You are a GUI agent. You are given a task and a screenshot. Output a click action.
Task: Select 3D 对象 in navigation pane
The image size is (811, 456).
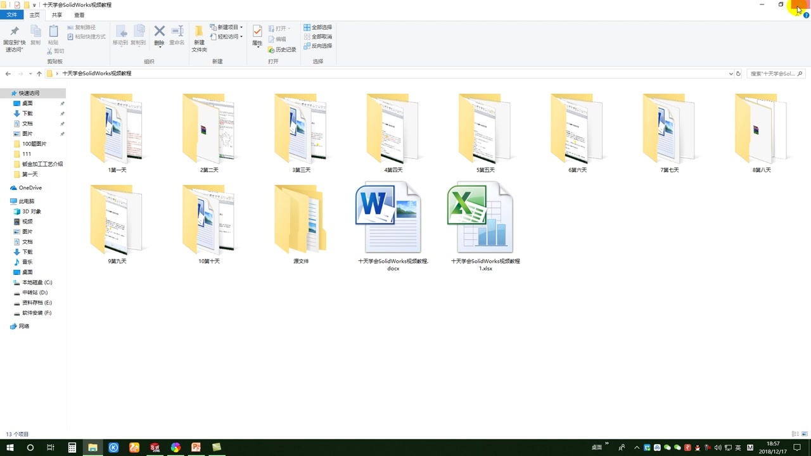tap(31, 212)
